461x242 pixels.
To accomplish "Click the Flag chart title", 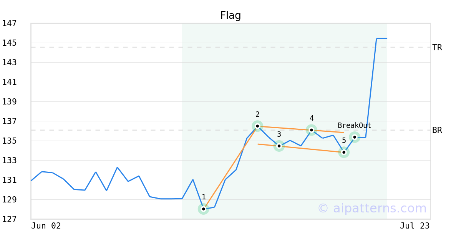I will point(230,16).
